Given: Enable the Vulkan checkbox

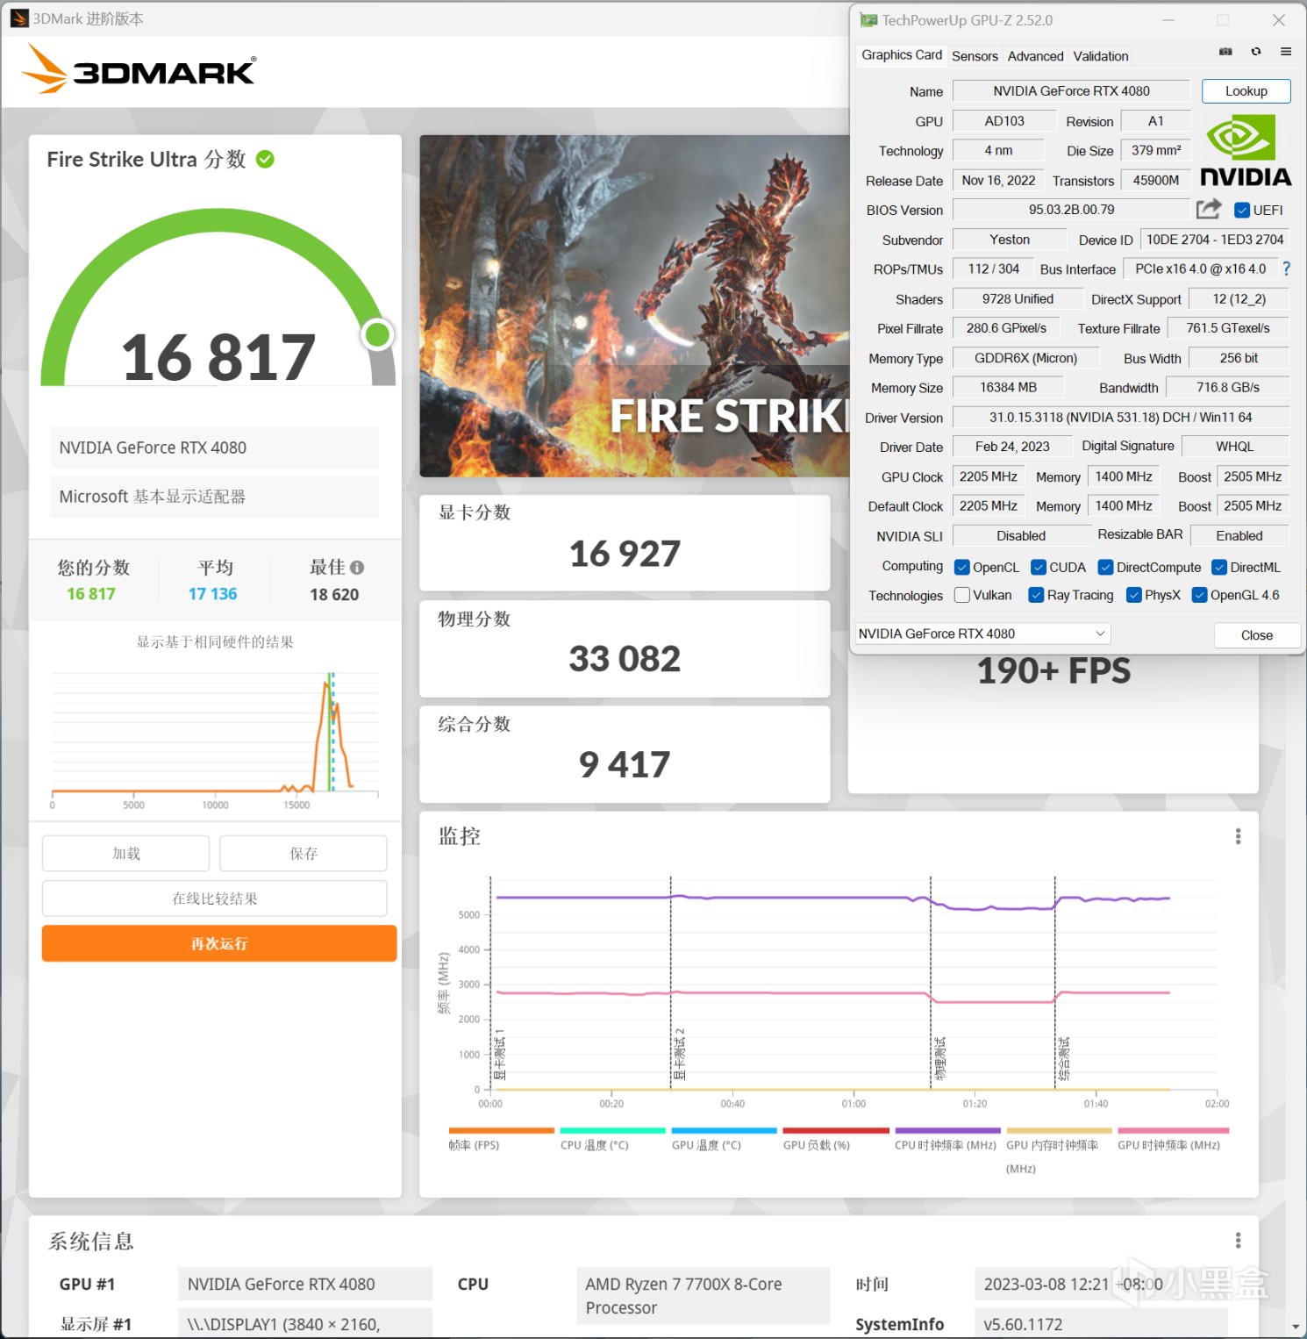Looking at the screenshot, I should point(961,595).
